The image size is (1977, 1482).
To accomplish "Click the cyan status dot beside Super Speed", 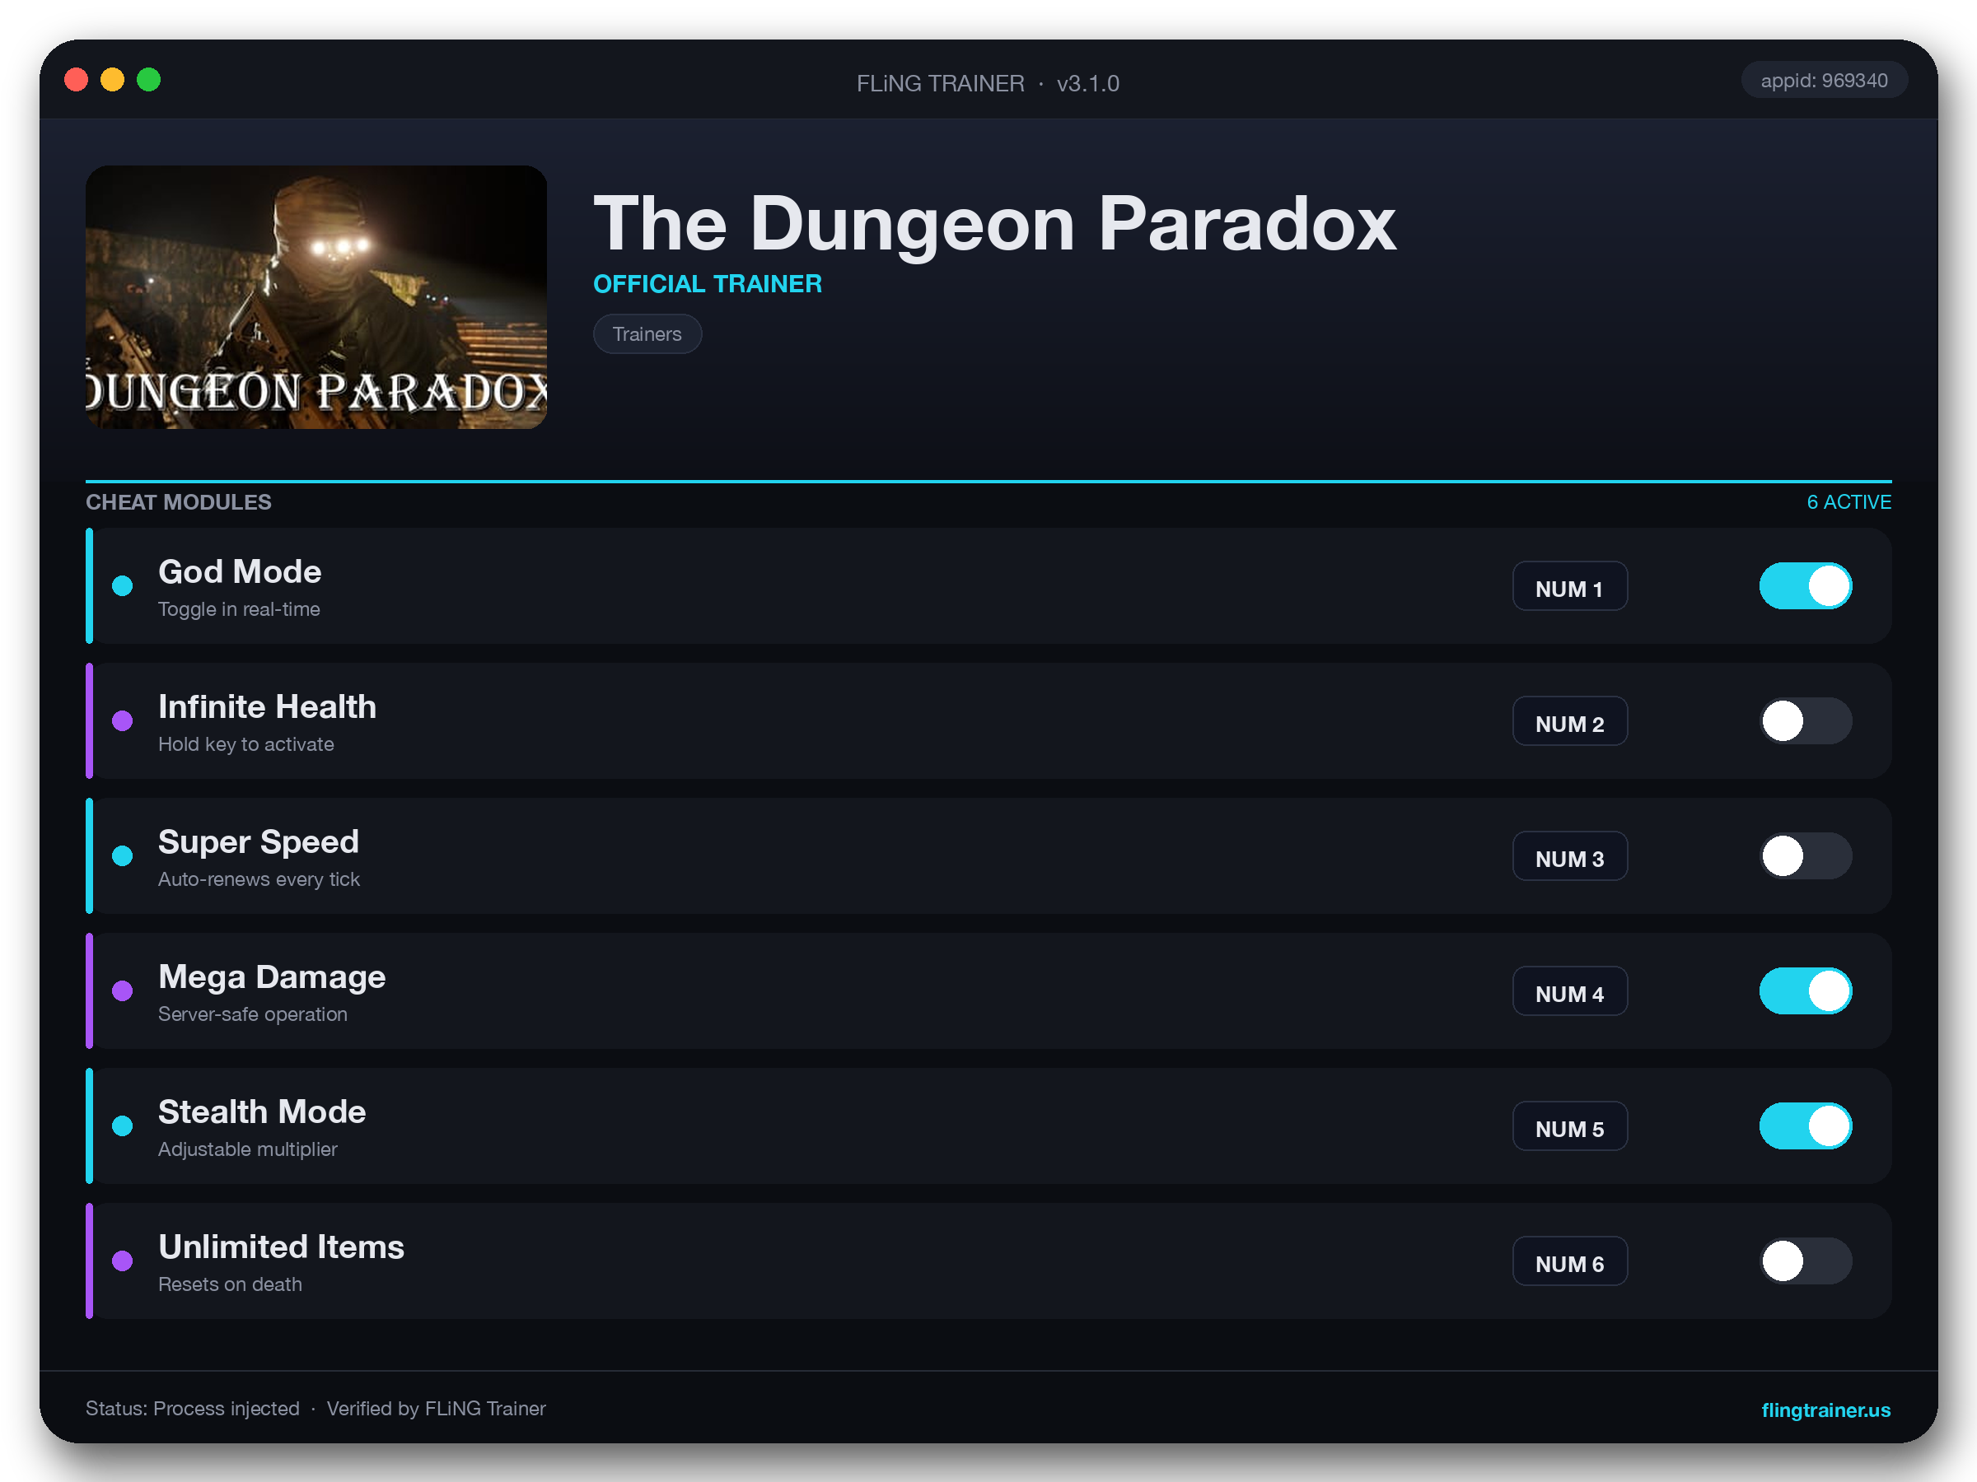I will (x=123, y=855).
